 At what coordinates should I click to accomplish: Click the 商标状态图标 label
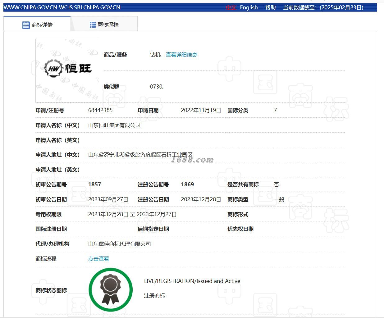coord(51,290)
